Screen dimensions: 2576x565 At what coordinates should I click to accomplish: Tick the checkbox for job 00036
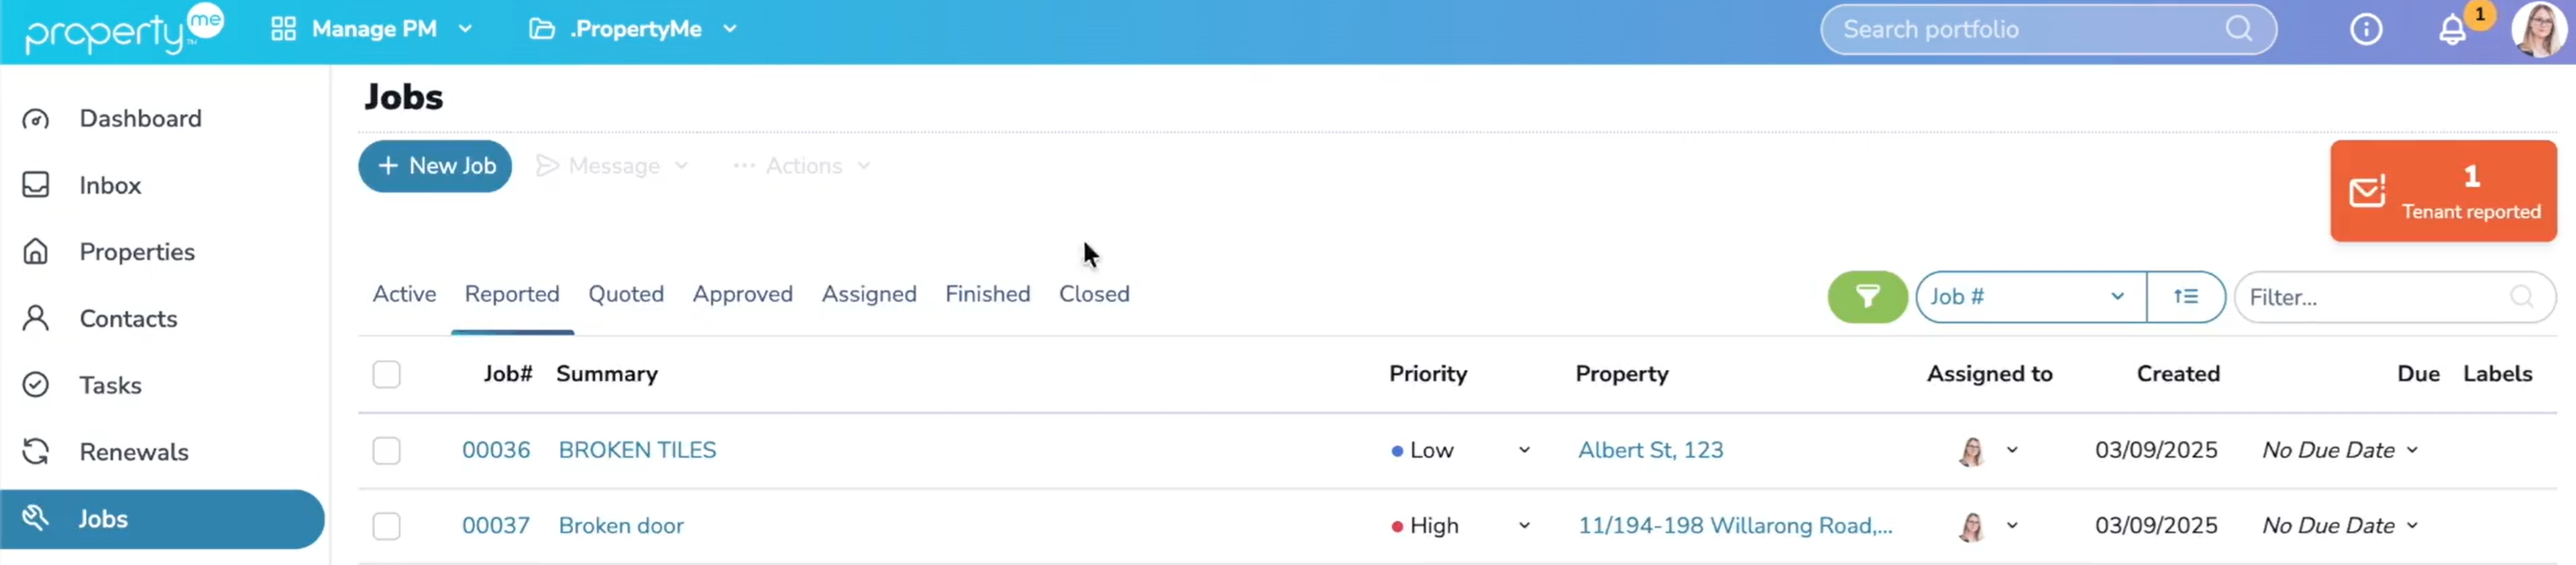(x=386, y=450)
